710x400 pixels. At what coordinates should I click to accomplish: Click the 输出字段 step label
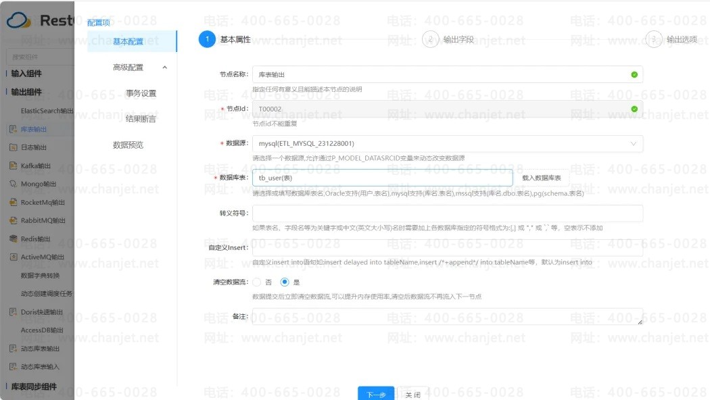458,39
